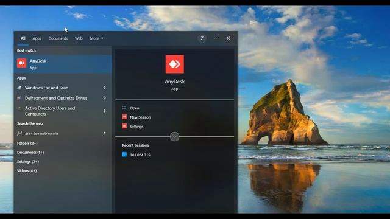The width and height of the screenshot is (390, 219).
Task: Switch to the Documents tab
Action: point(58,38)
